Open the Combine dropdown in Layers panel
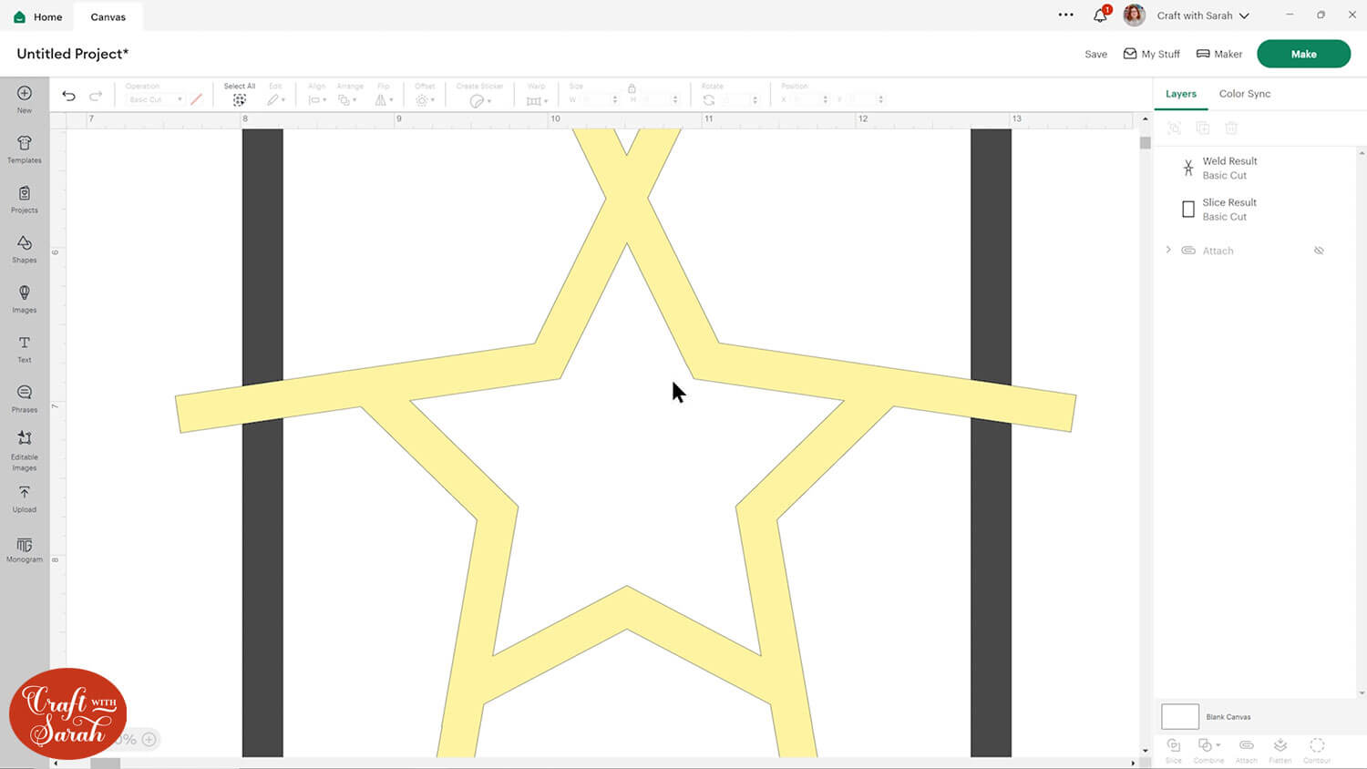This screenshot has width=1367, height=769. [x=1209, y=750]
